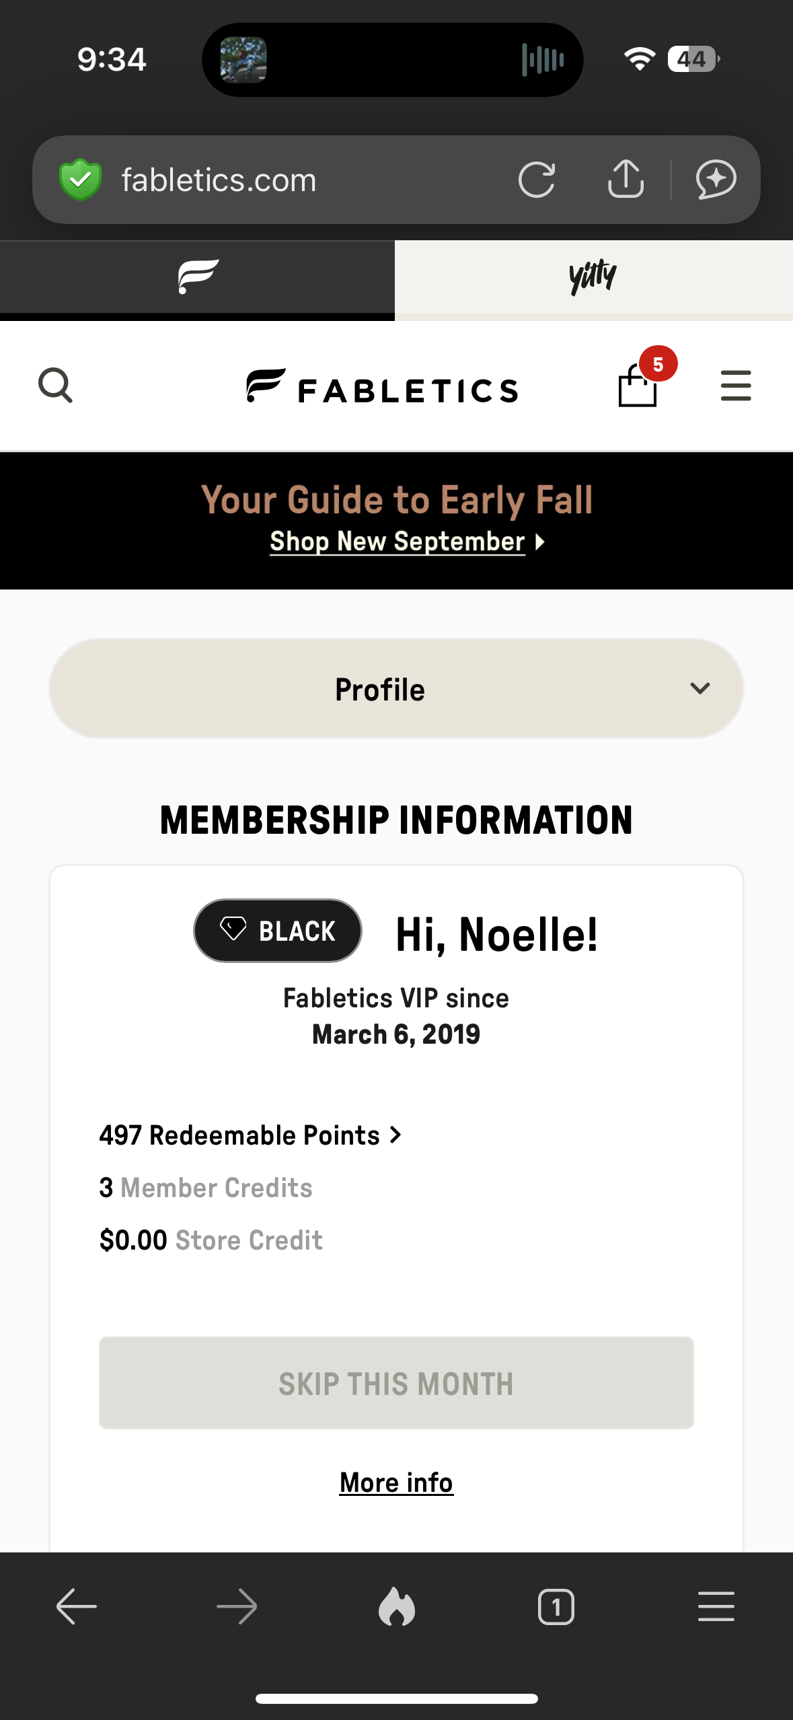This screenshot has width=793, height=1720.
Task: Switch to the Yitty brand tab
Action: [593, 277]
